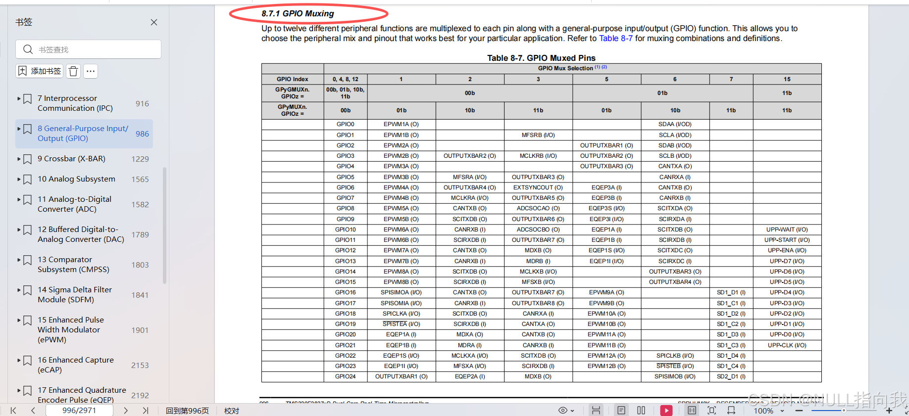Image resolution: width=909 pixels, height=416 pixels.
Task: Open 9 Crossbar (X-BAR) bookmark
Action: 71,159
